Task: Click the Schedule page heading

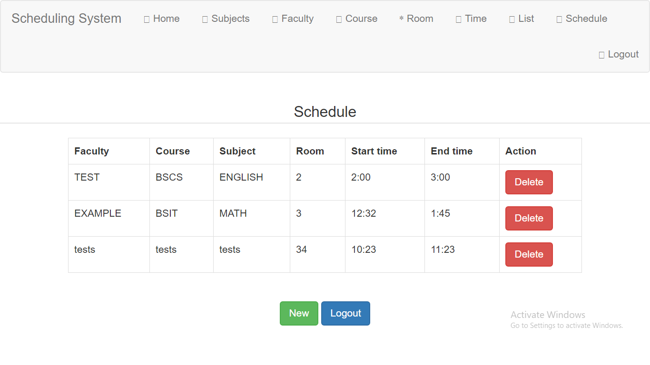Action: [x=325, y=112]
